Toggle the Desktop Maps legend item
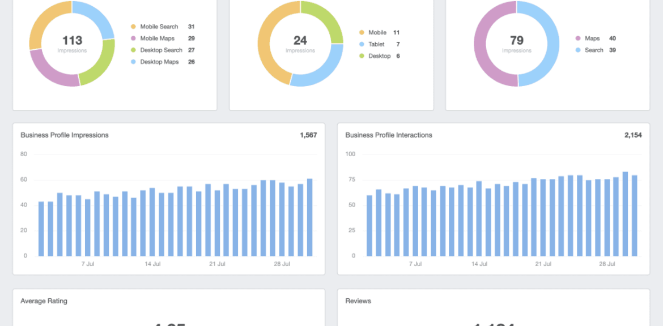This screenshot has height=326, width=663. [159, 62]
